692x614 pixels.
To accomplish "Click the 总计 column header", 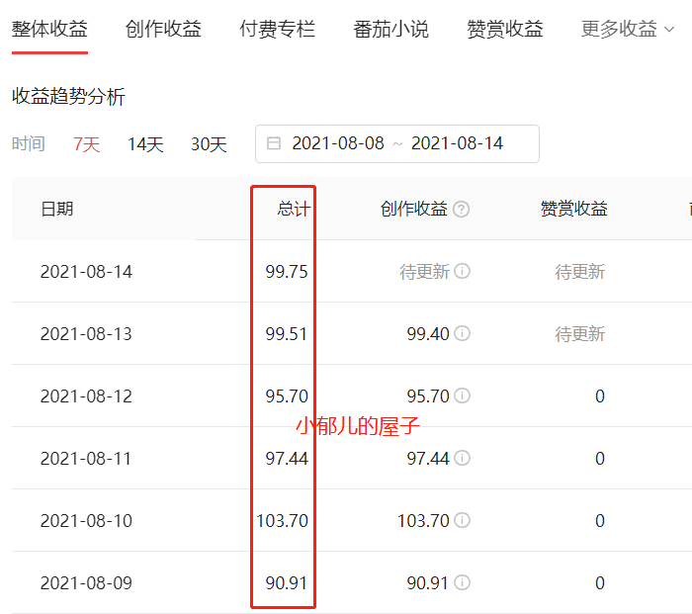I will (294, 209).
